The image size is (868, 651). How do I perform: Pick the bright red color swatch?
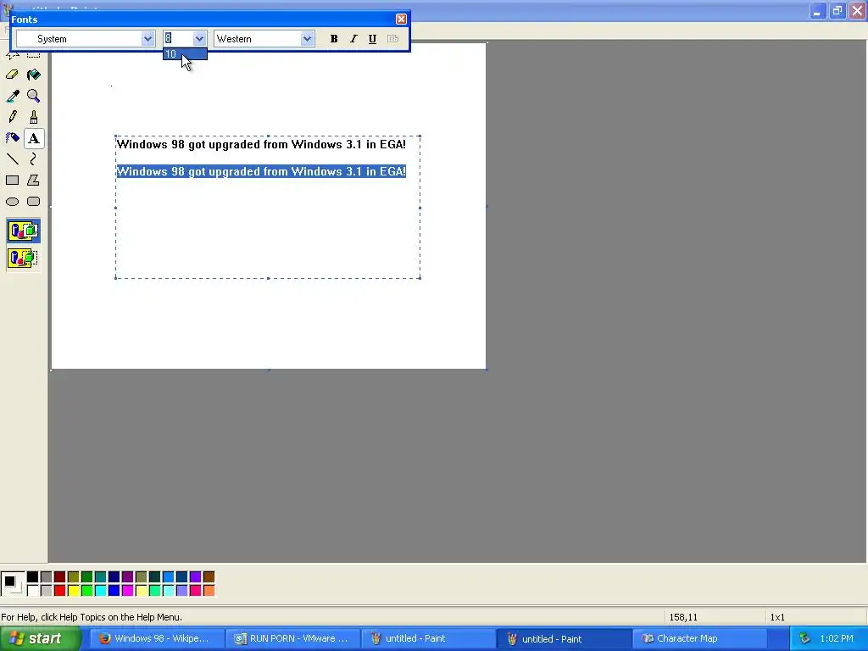(60, 591)
